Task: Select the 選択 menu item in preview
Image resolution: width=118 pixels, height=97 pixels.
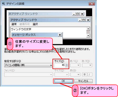Action: [x=35, y=24]
